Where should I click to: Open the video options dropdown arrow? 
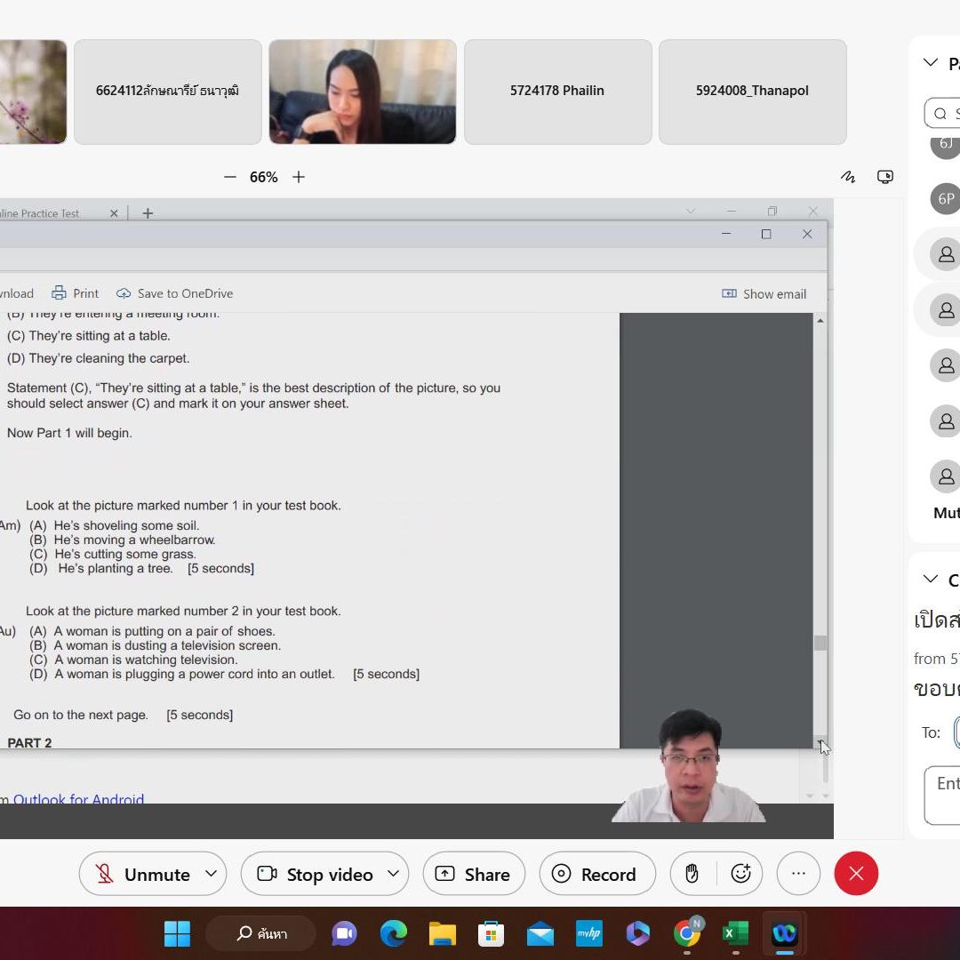pos(393,874)
